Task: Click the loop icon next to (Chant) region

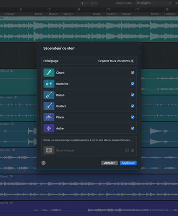Action: tap(12, 71)
